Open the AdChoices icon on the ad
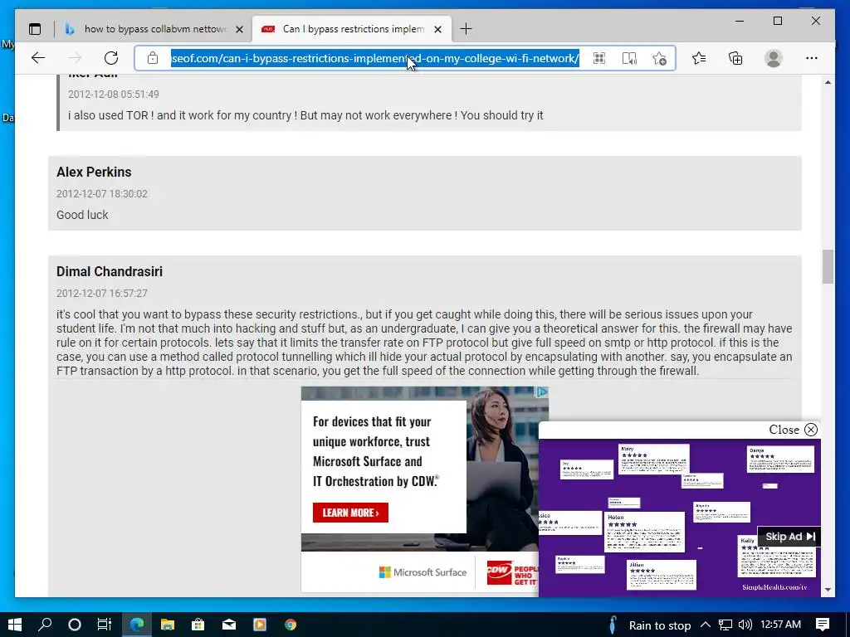850x637 pixels. 542,392
